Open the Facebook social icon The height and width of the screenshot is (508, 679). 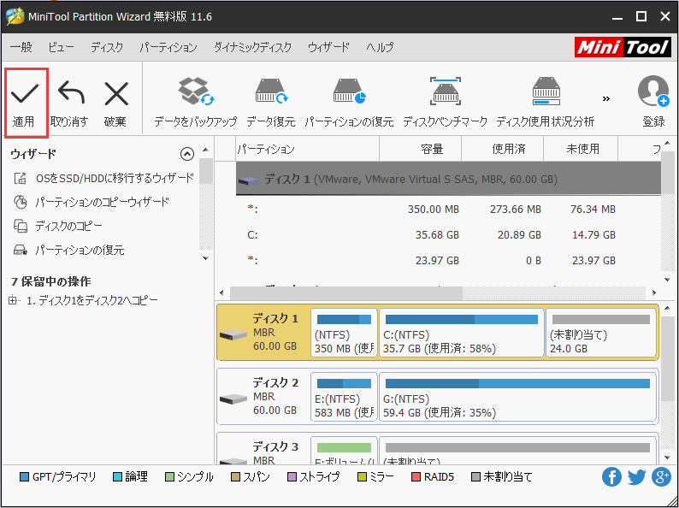pyautogui.click(x=611, y=477)
